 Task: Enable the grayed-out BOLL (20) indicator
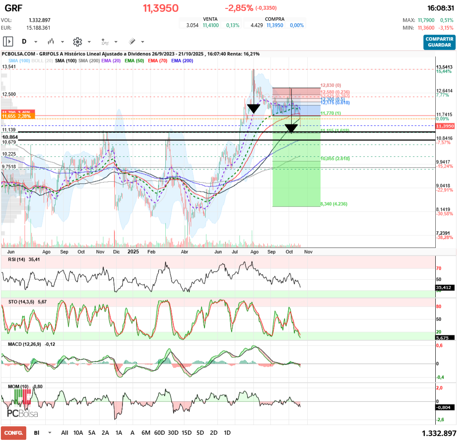[x=42, y=61]
